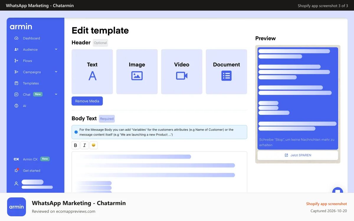
Task: Click the Campaigns send arrow icon
Action: coord(17,72)
